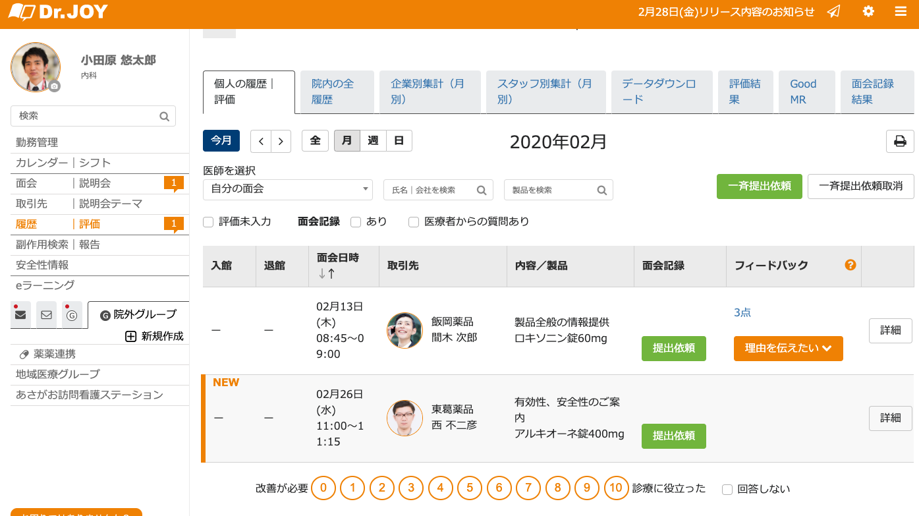Screen dimensions: 919x516
Task: Click the Dr.JOY logo
Action: click(x=58, y=12)
